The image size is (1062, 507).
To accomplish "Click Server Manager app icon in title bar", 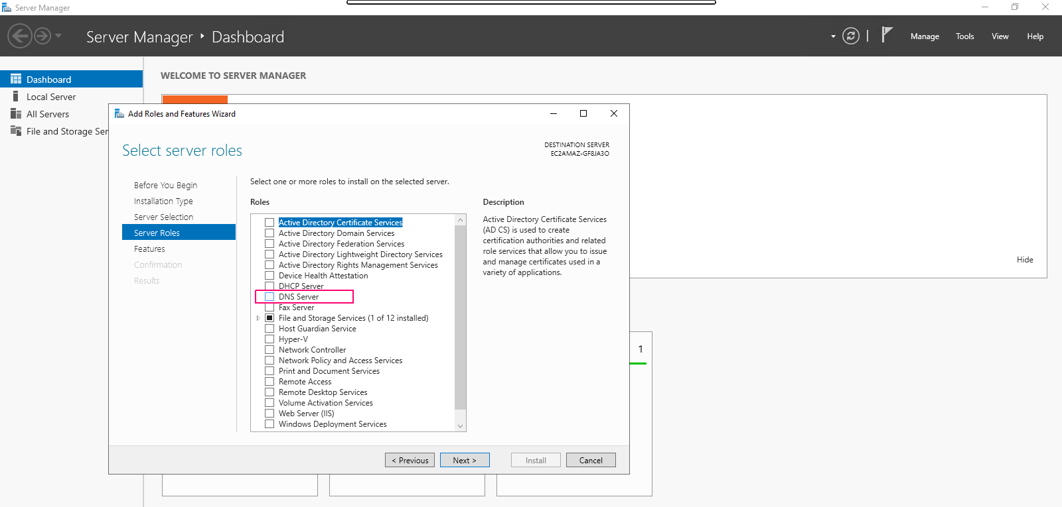I will [7, 7].
